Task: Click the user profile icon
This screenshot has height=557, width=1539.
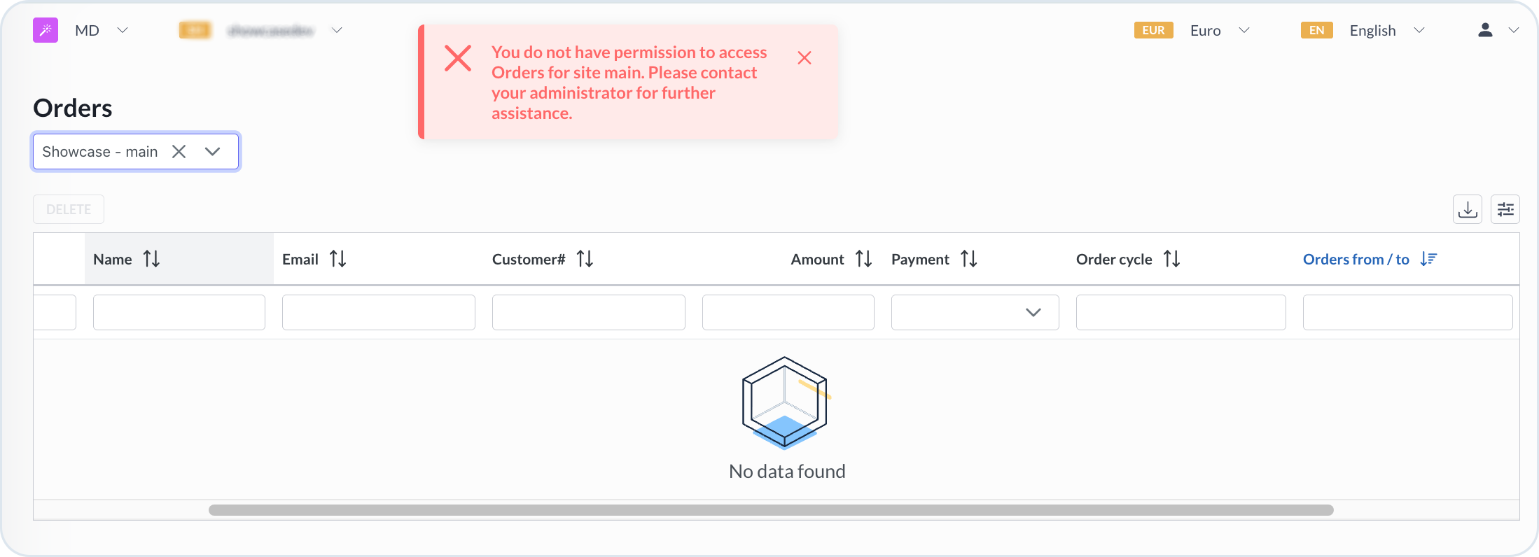Action: (1485, 29)
